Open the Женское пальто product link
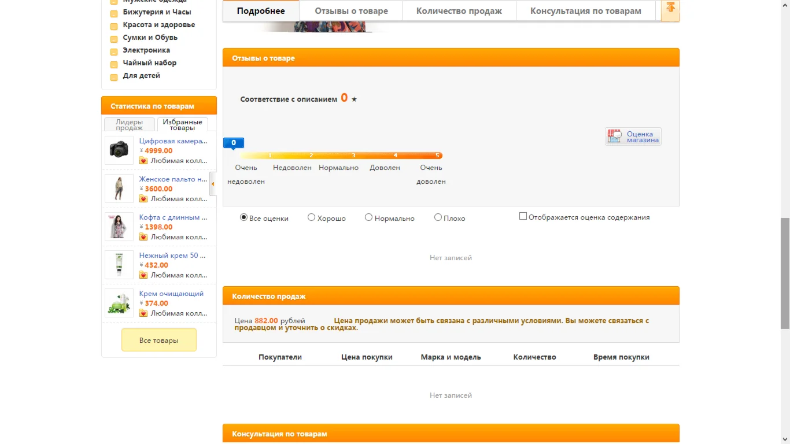This screenshot has height=444, width=790. pos(173,179)
